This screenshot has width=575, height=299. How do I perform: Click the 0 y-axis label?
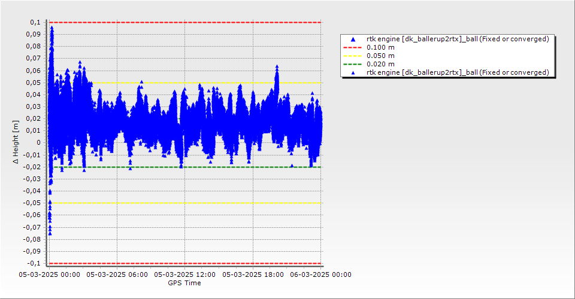[x=39, y=143]
